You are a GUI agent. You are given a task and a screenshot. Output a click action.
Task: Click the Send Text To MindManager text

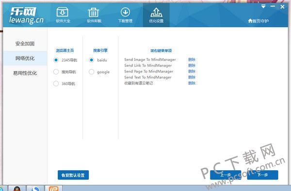(148, 77)
